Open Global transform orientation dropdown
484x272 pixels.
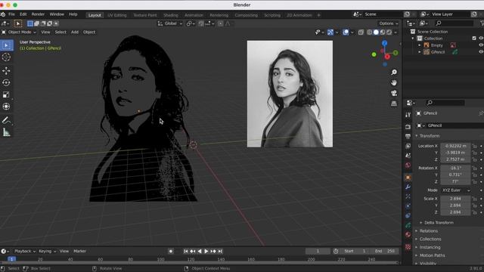[x=170, y=23]
